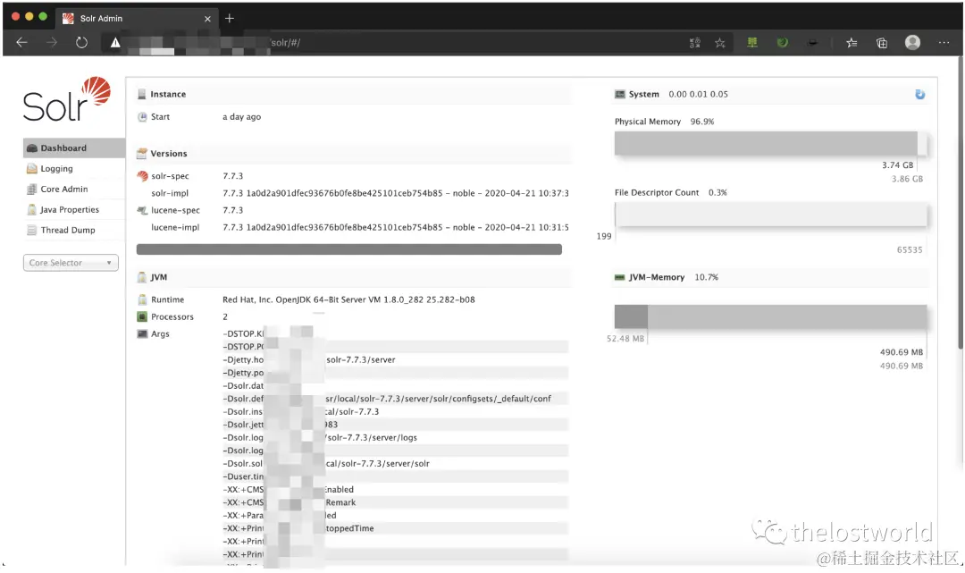Viewport: 965px width, 573px height.
Task: Reload the Solr Admin page
Action: [82, 43]
